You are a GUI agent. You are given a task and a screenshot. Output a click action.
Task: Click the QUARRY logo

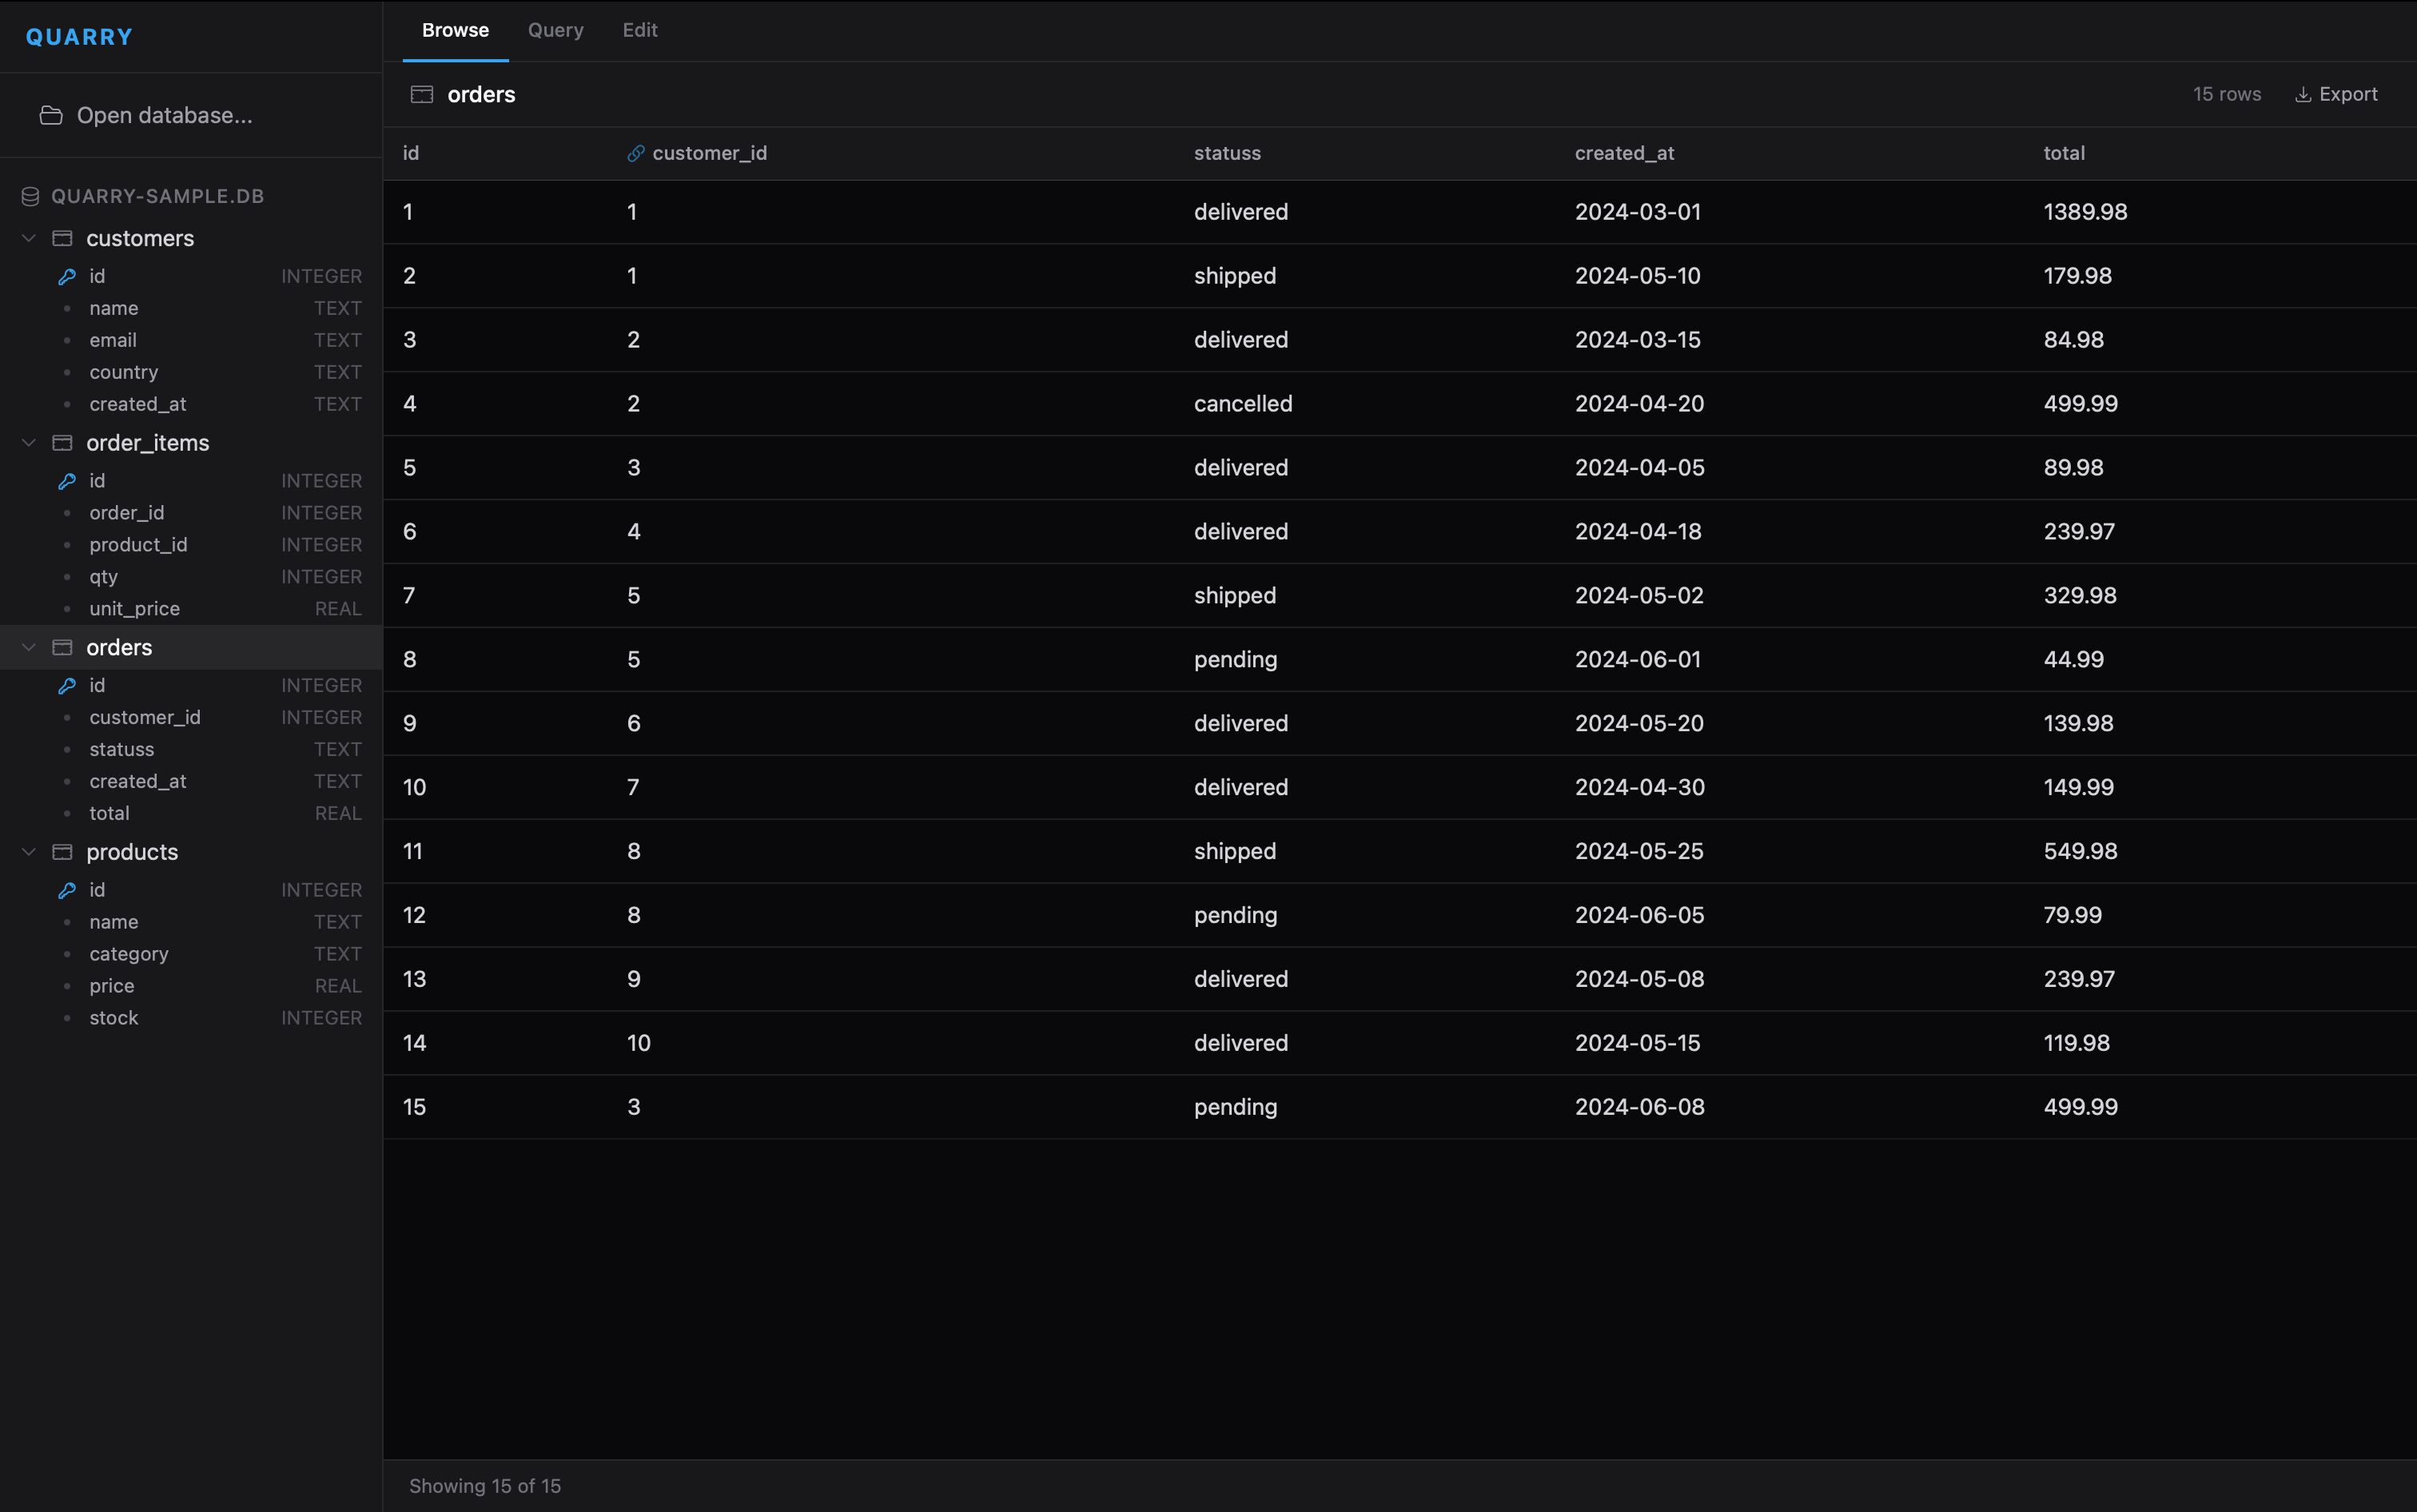79,37
